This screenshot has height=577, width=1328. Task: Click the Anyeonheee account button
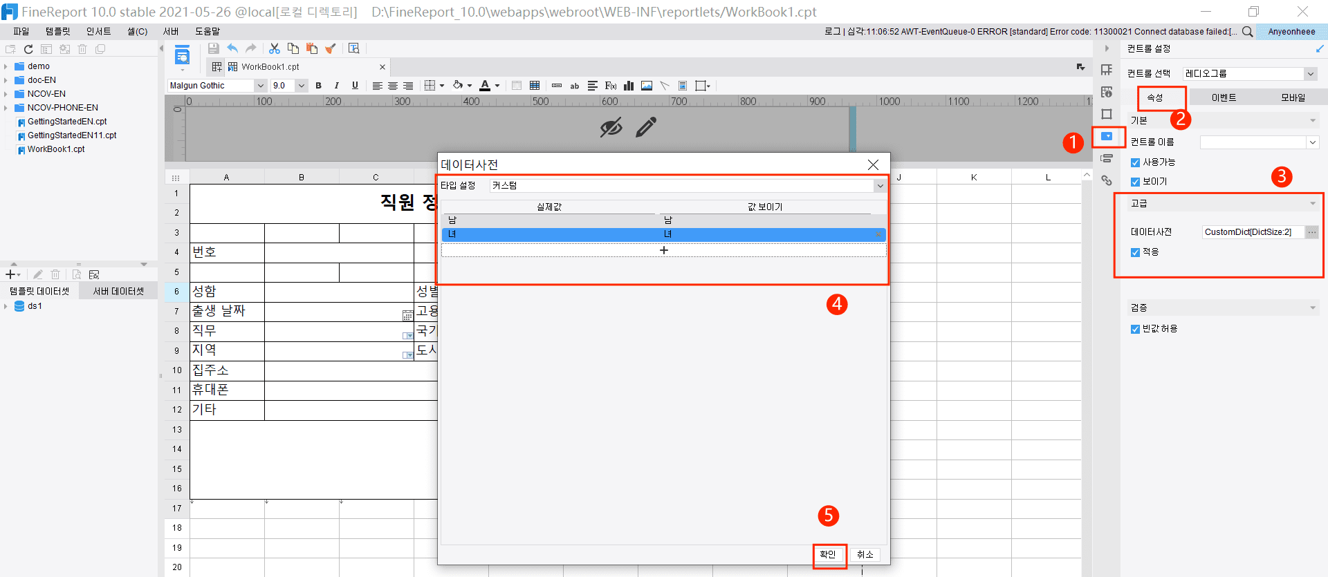(x=1291, y=32)
